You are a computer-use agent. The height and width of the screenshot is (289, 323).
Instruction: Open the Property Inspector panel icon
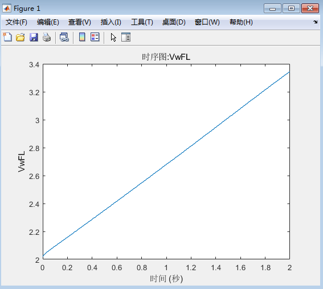[x=126, y=37]
